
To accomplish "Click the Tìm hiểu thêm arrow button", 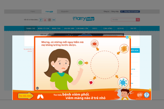I will point(26,96).
